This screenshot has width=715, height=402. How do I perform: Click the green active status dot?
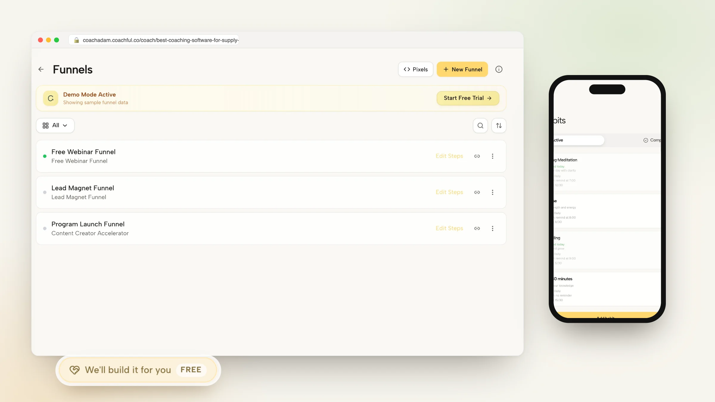click(45, 156)
